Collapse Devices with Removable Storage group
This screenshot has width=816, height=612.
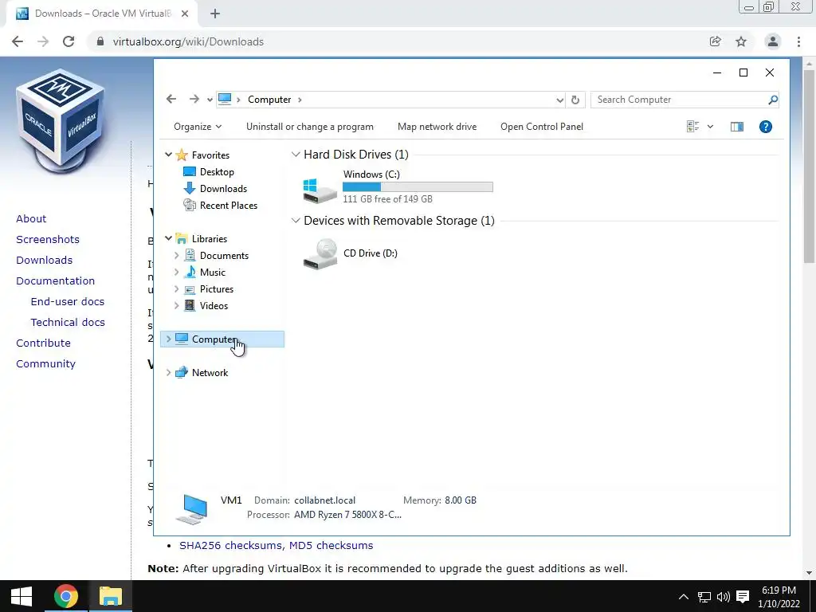(x=296, y=221)
